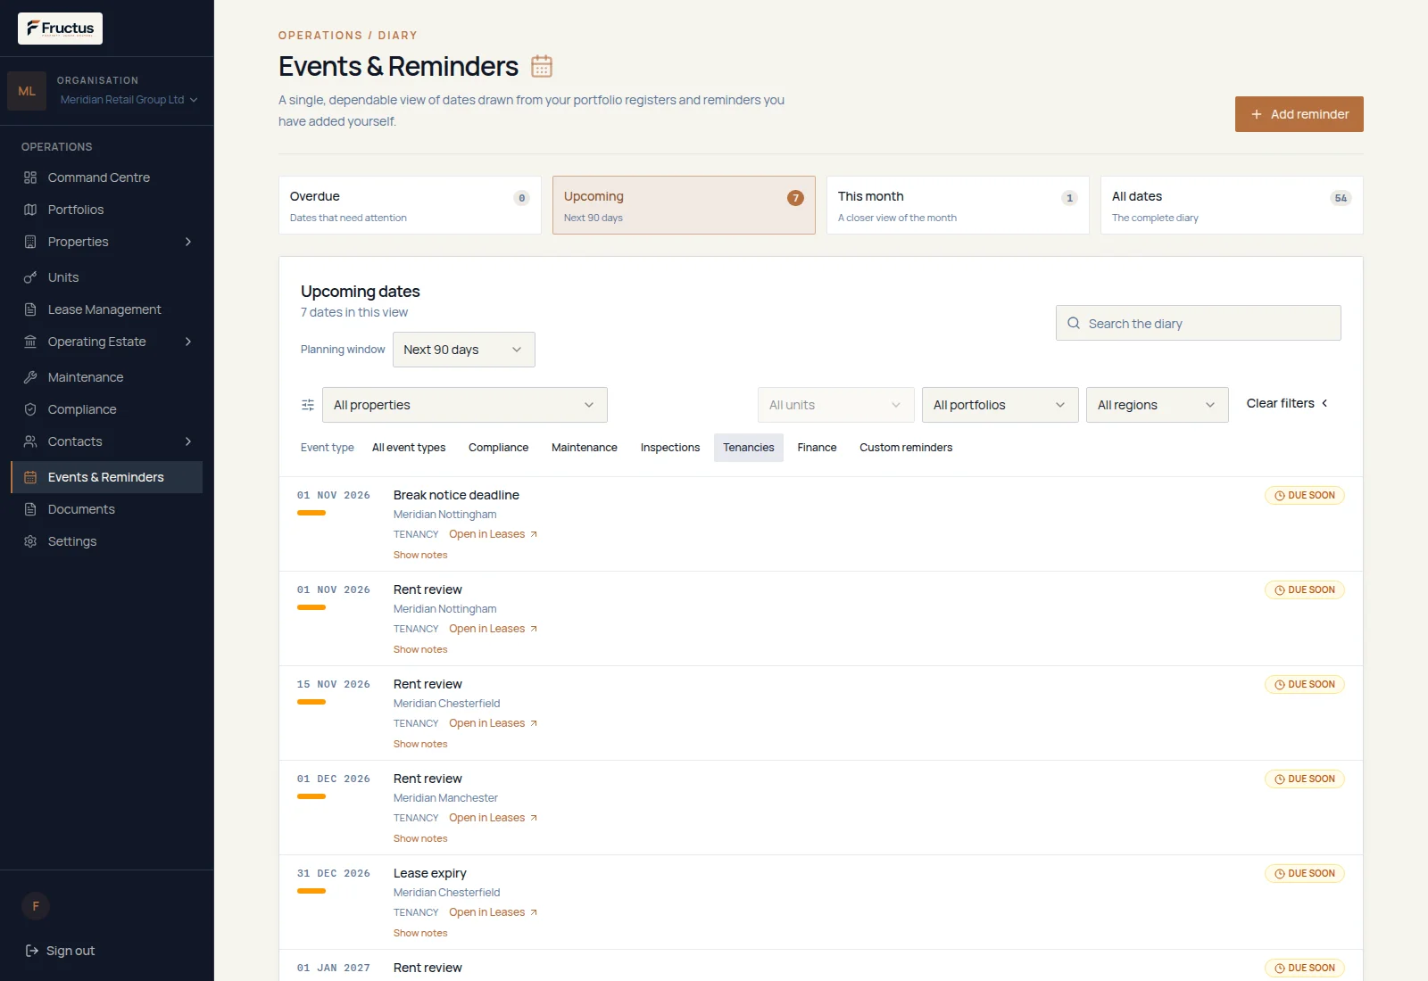Screen dimensions: 1428x981
Task: Select the Overdue card
Action: point(410,205)
